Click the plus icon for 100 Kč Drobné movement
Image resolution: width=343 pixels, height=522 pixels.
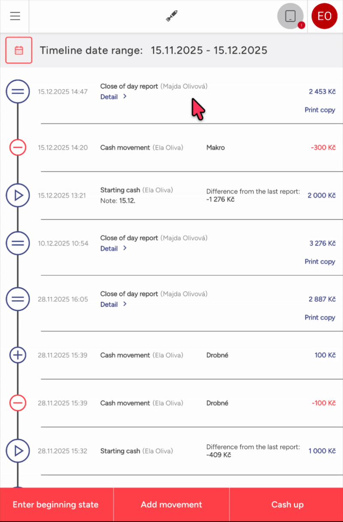click(18, 355)
